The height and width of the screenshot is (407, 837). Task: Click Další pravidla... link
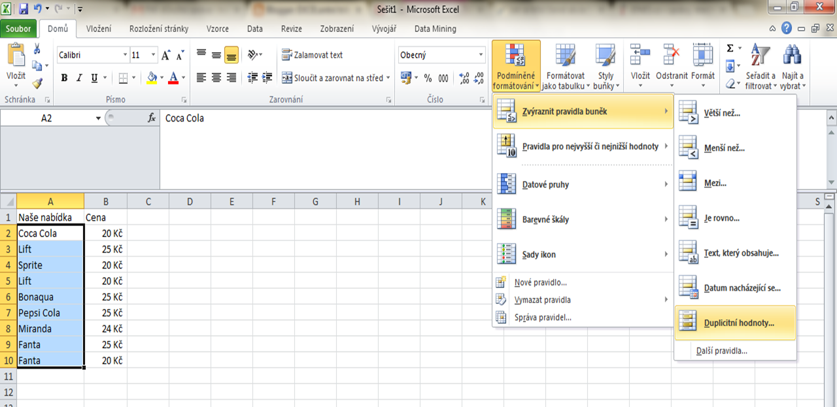735,351
